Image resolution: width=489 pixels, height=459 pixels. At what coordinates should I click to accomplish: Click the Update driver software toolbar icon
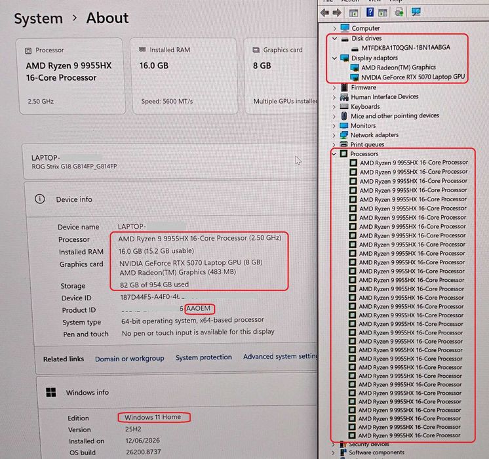click(x=399, y=12)
